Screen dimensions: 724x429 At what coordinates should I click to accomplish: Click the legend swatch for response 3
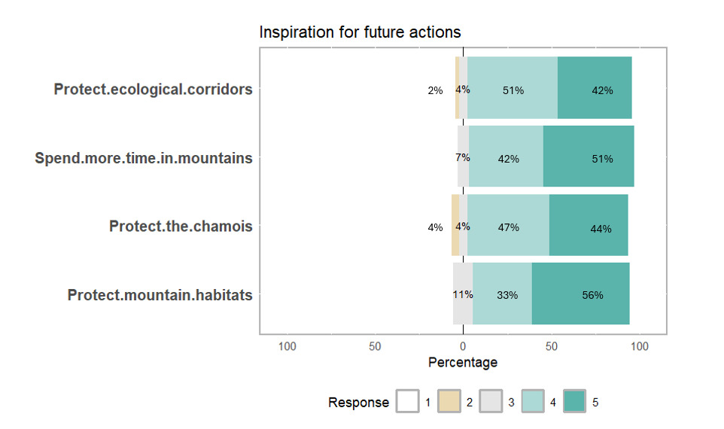pyautogui.click(x=491, y=402)
